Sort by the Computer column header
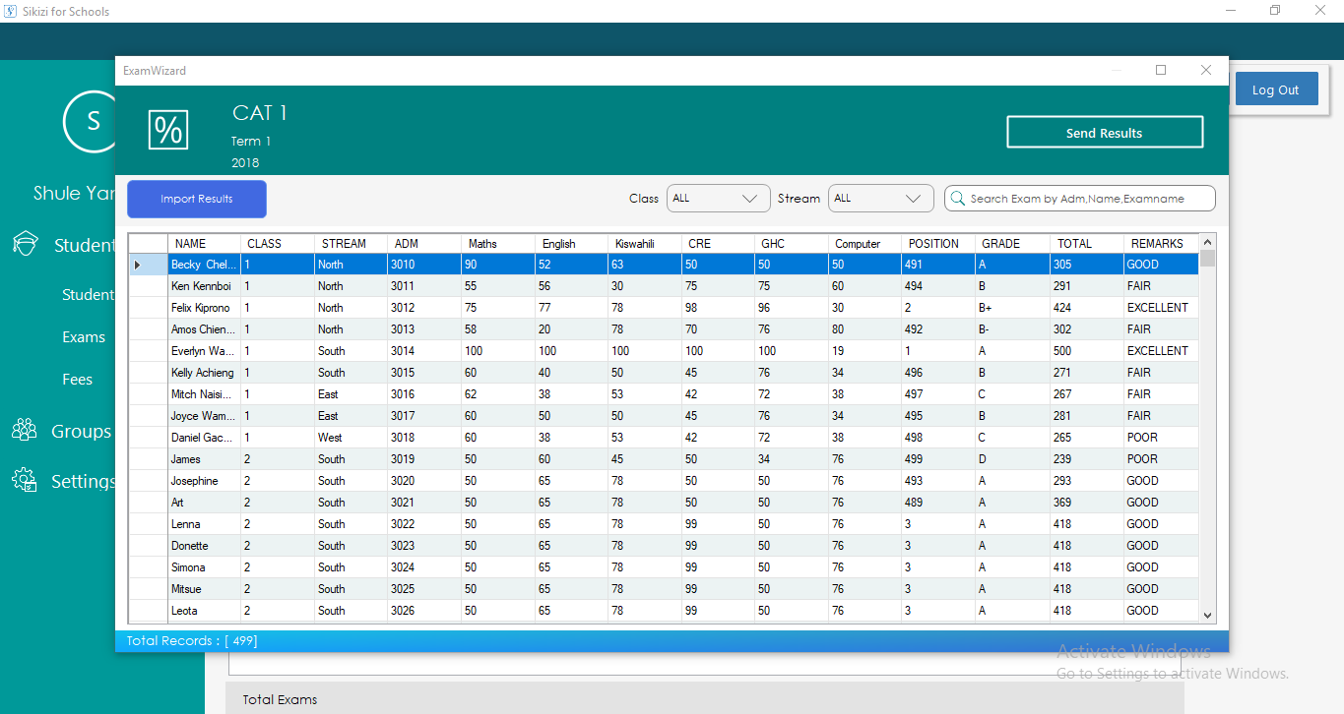 click(865, 243)
